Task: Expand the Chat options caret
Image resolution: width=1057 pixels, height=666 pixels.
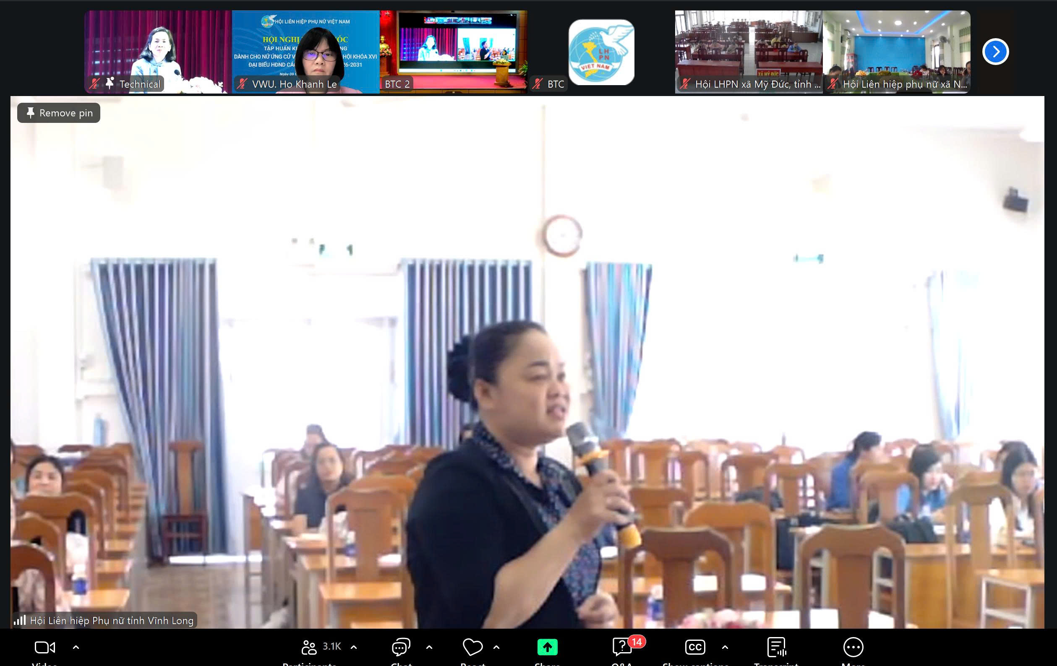Action: (x=429, y=647)
